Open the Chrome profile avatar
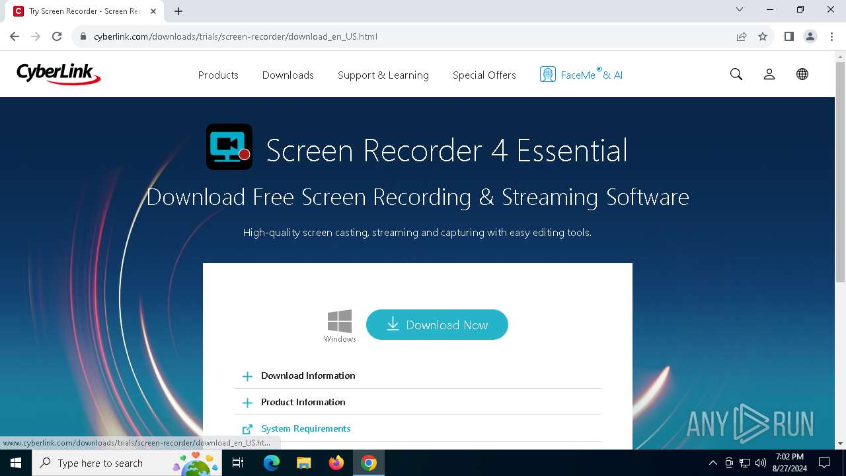 tap(810, 36)
